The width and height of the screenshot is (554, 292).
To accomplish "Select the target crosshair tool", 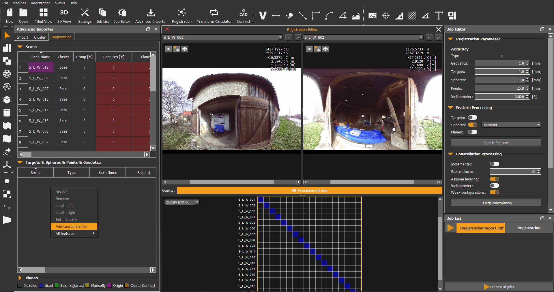I will [385, 16].
